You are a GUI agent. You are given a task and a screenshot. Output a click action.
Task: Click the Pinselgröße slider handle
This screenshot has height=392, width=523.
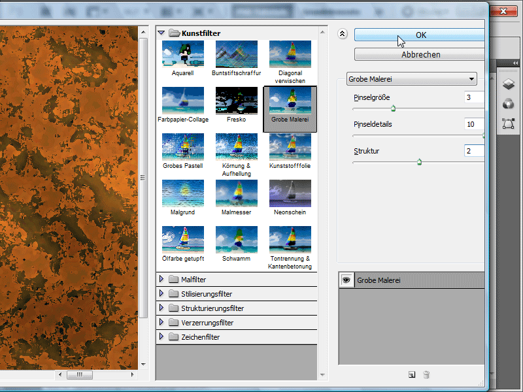(x=394, y=108)
